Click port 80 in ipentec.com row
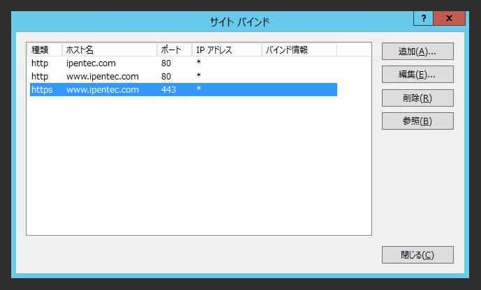The image size is (481, 290). tap(166, 63)
